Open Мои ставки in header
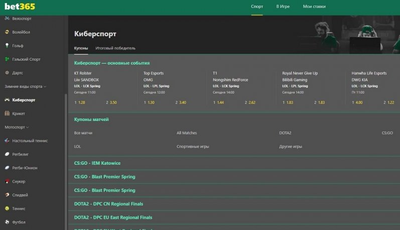 314,7
